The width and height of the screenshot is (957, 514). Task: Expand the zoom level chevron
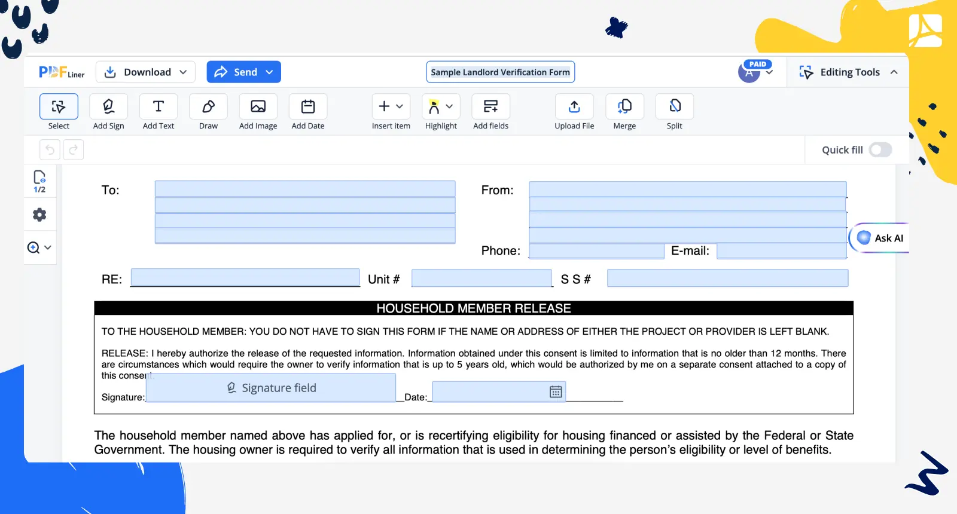48,247
